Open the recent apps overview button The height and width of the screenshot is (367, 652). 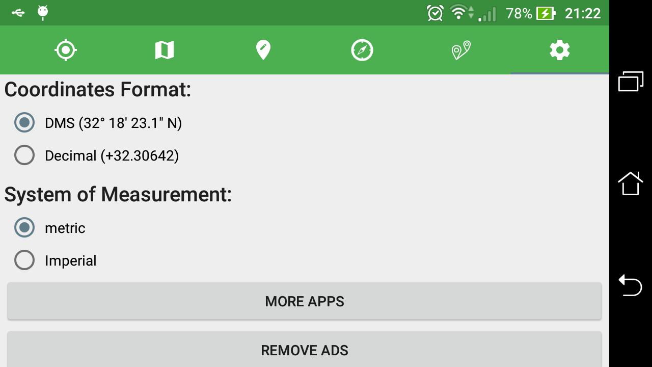click(x=631, y=82)
